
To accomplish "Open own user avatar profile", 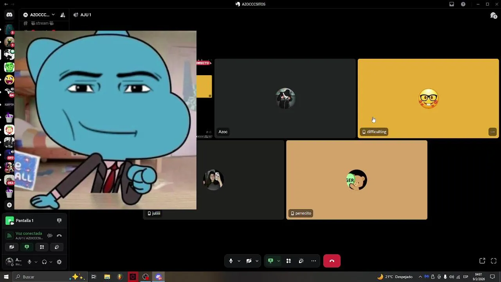I will 9,262.
